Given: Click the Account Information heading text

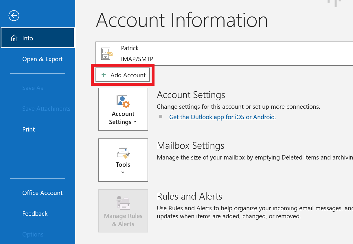Looking at the screenshot, I should coord(182,20).
